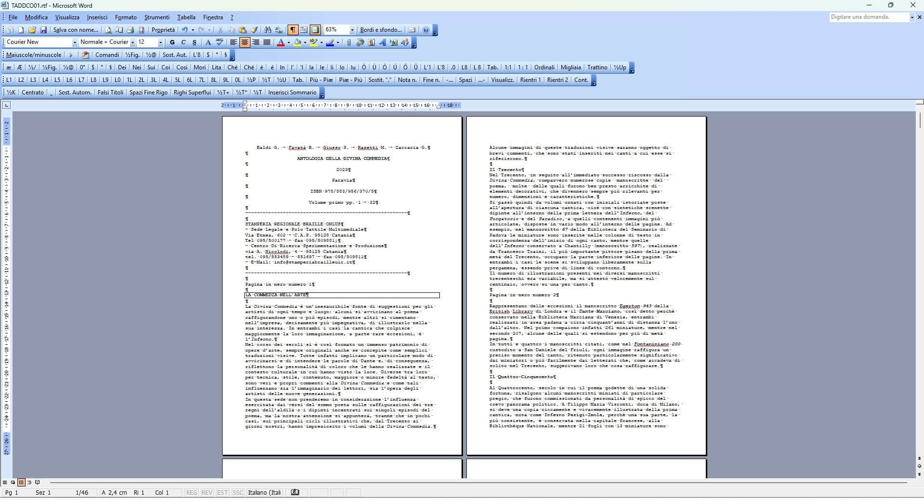Paste from clipboard icon

coord(243,30)
